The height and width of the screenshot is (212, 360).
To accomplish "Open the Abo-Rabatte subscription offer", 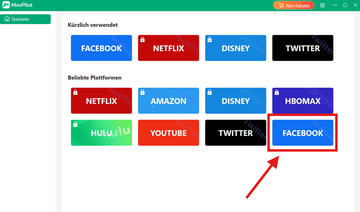I will [x=294, y=5].
